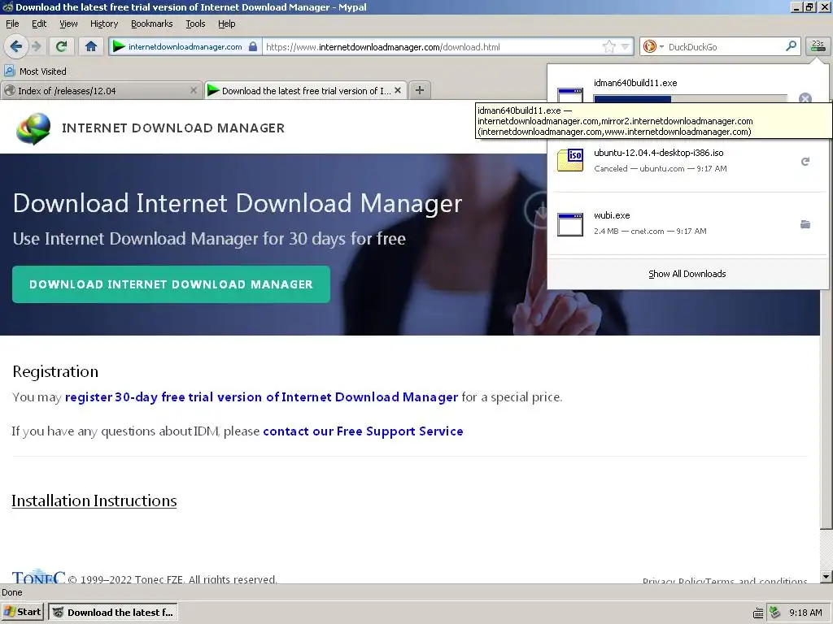Click the search magnifier icon

[x=791, y=46]
